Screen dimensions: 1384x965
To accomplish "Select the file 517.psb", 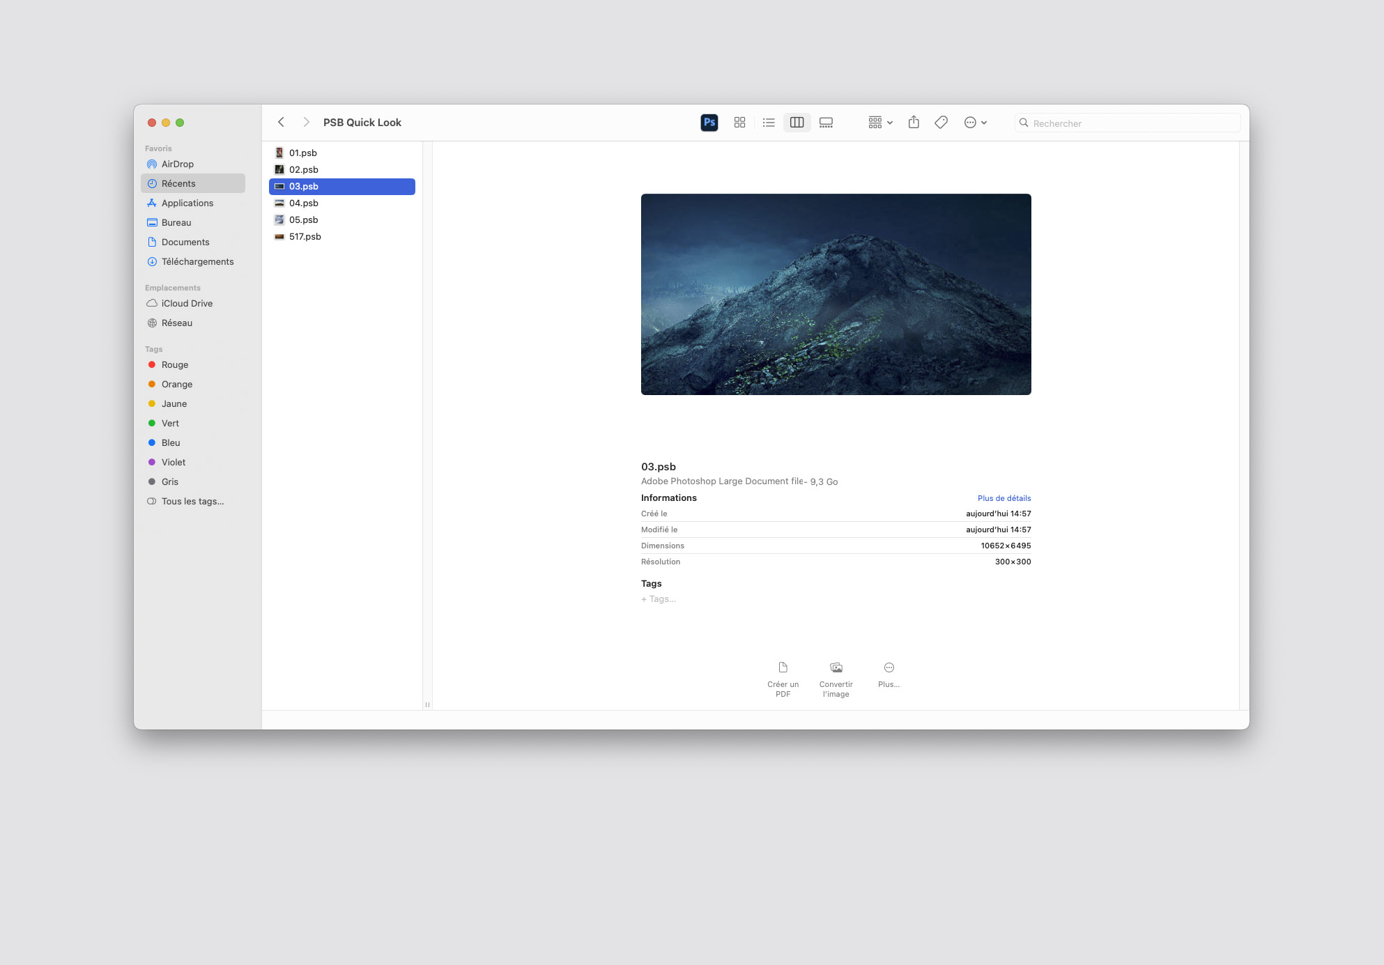I will coord(305,236).
